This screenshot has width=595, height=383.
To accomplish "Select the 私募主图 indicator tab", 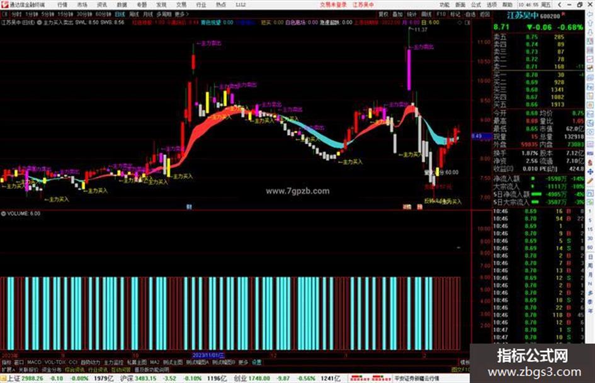I will (137, 362).
